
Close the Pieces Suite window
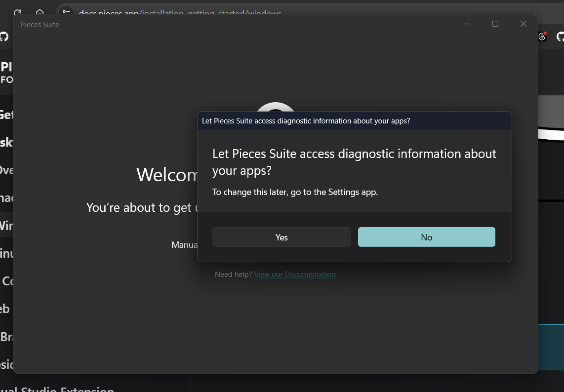(524, 24)
